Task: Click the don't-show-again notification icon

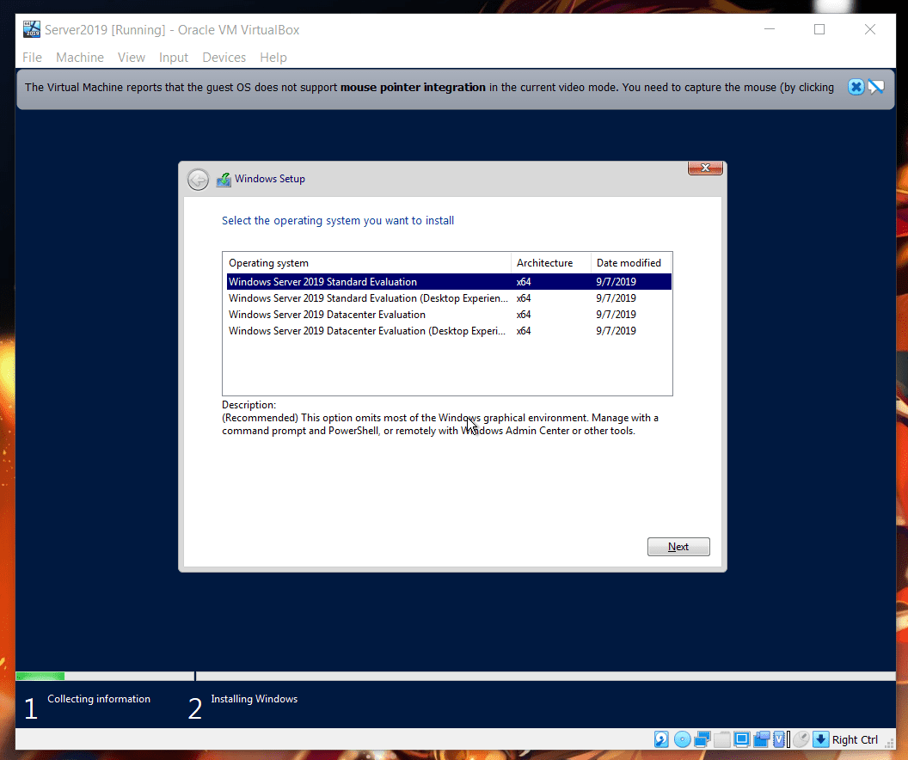Action: (x=876, y=87)
